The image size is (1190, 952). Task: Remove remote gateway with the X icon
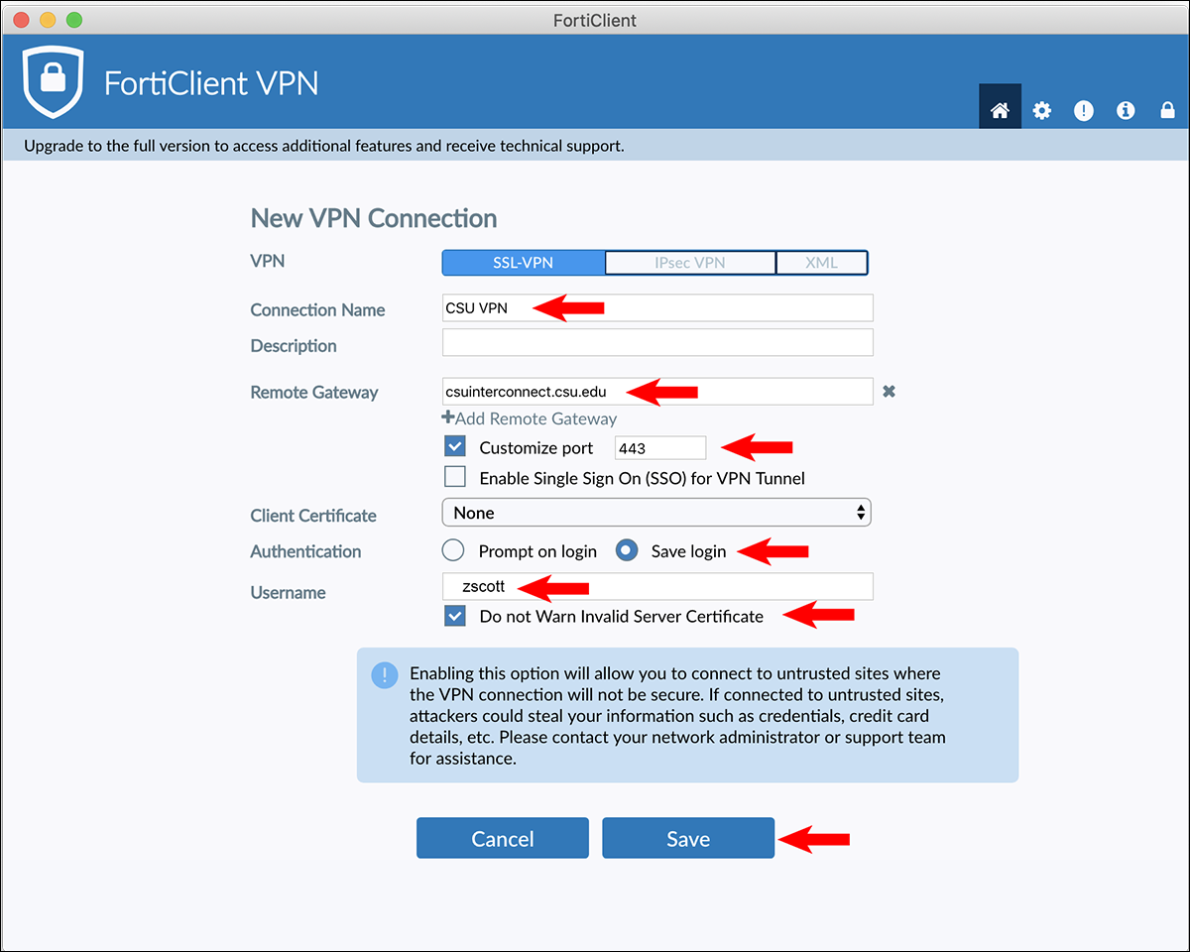point(890,392)
